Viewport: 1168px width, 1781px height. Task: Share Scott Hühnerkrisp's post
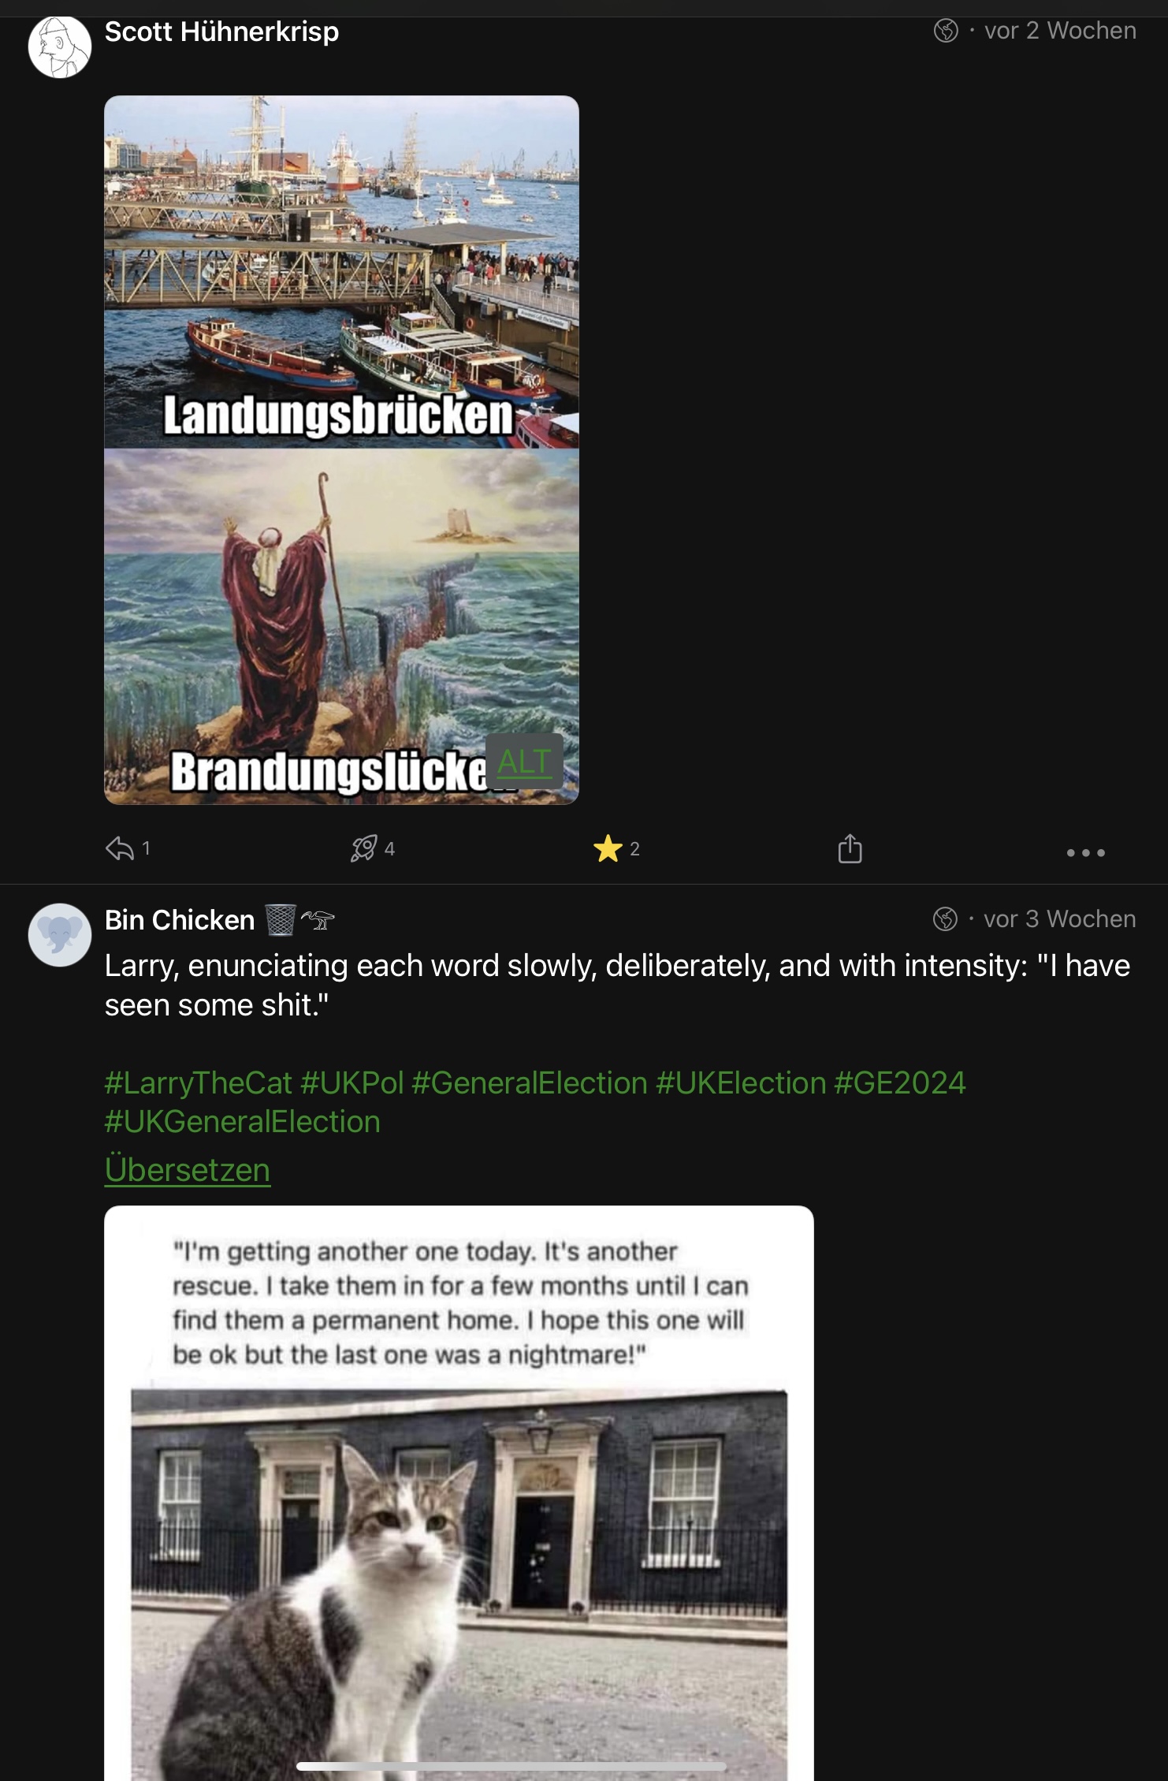click(x=850, y=849)
